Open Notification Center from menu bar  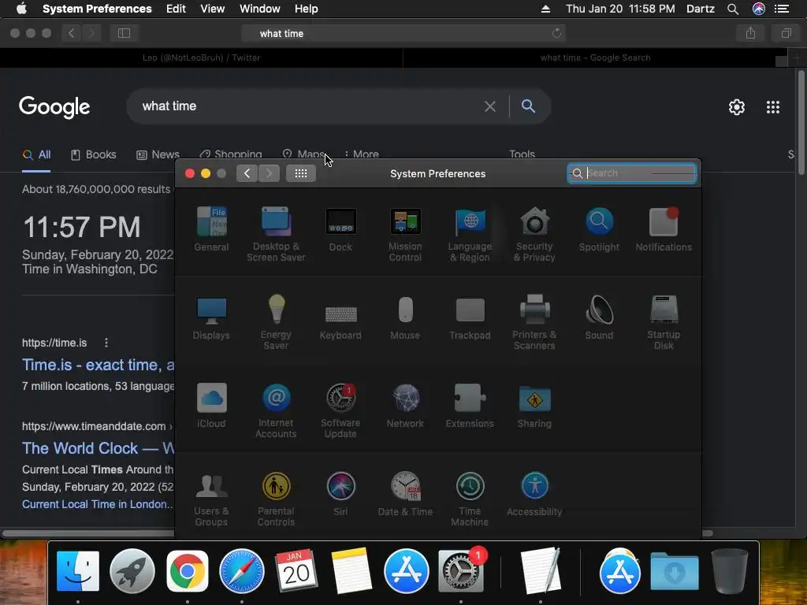pyautogui.click(x=782, y=9)
